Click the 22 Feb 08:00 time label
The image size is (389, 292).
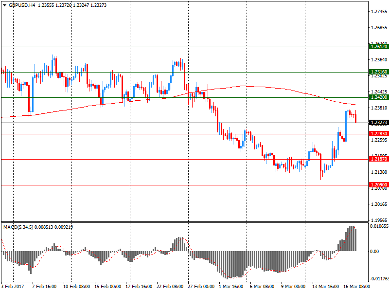[x=170, y=286]
